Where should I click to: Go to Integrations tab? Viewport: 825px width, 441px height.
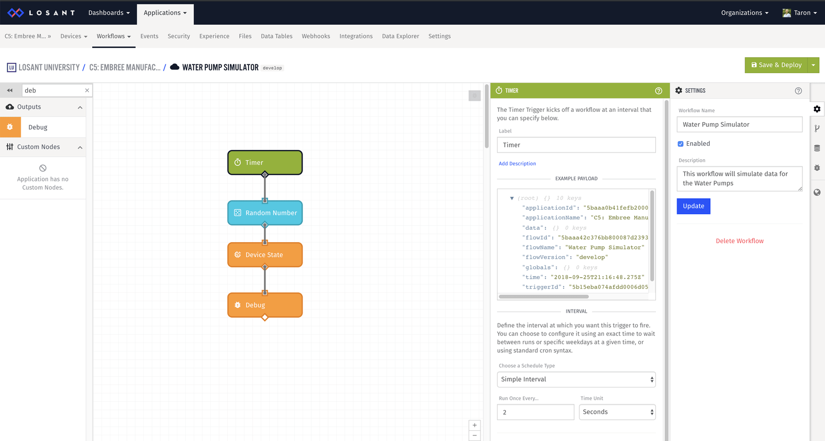[356, 36]
